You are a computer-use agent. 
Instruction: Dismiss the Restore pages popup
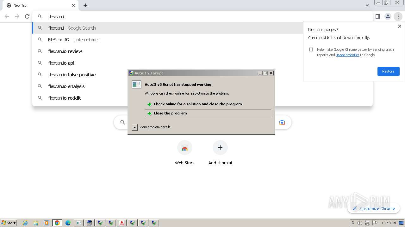[x=399, y=26]
